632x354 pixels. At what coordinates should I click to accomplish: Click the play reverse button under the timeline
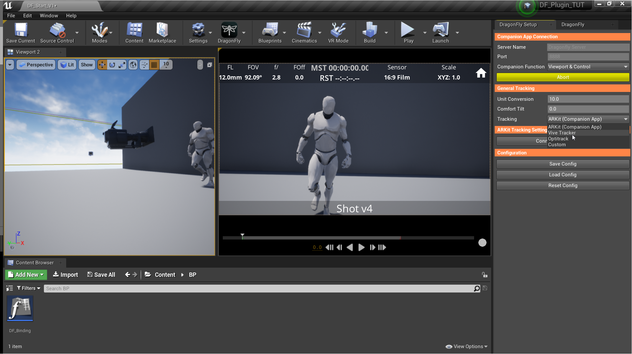pos(350,247)
